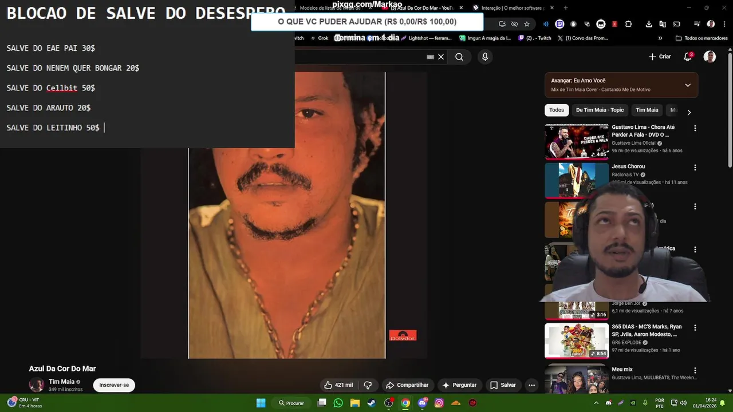This screenshot has height=412, width=733.
Task: Select the Todos filter chip
Action: 557,110
